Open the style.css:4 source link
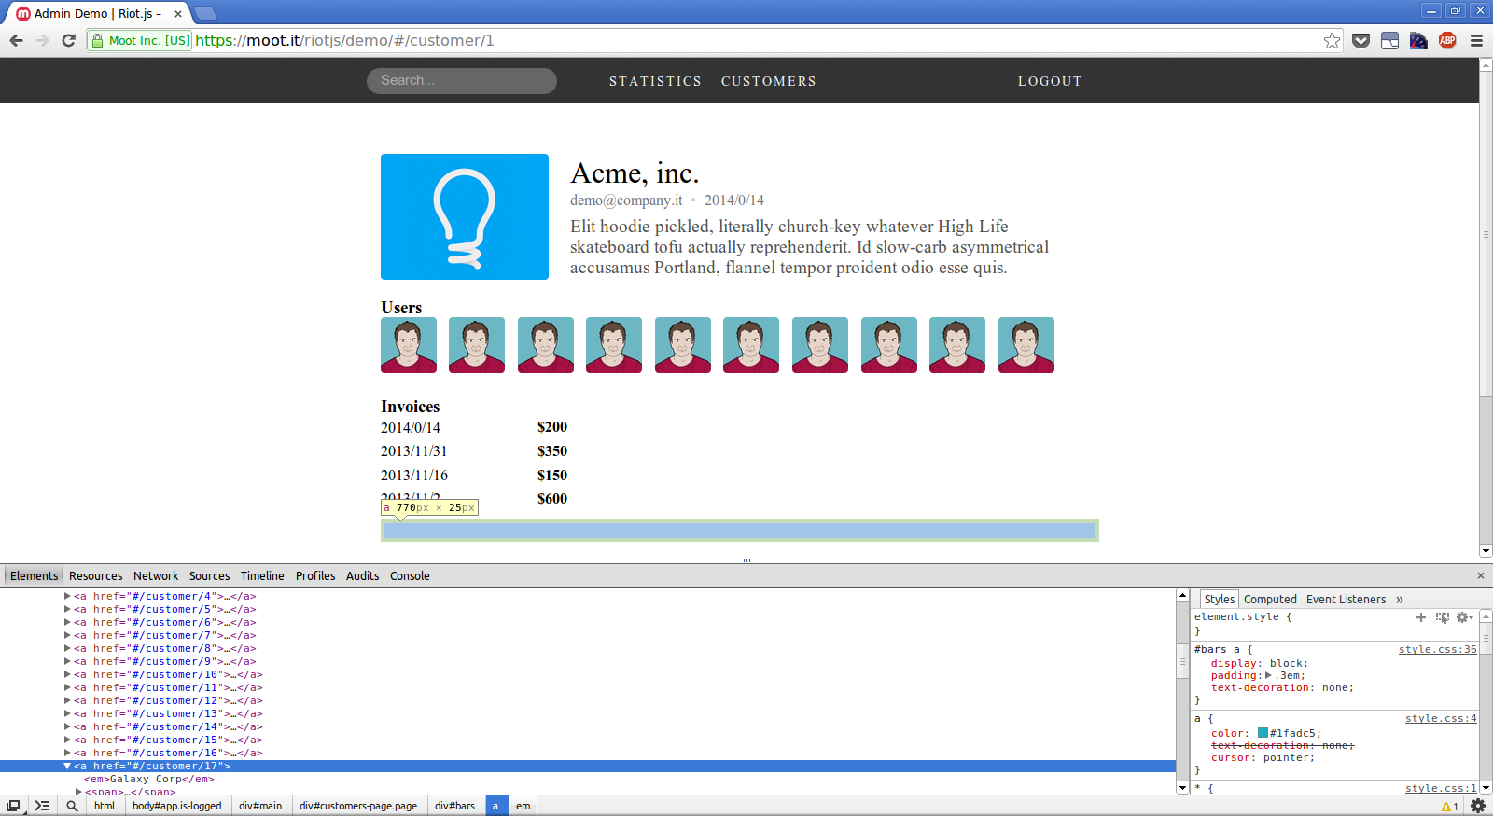This screenshot has width=1493, height=816. (x=1441, y=718)
